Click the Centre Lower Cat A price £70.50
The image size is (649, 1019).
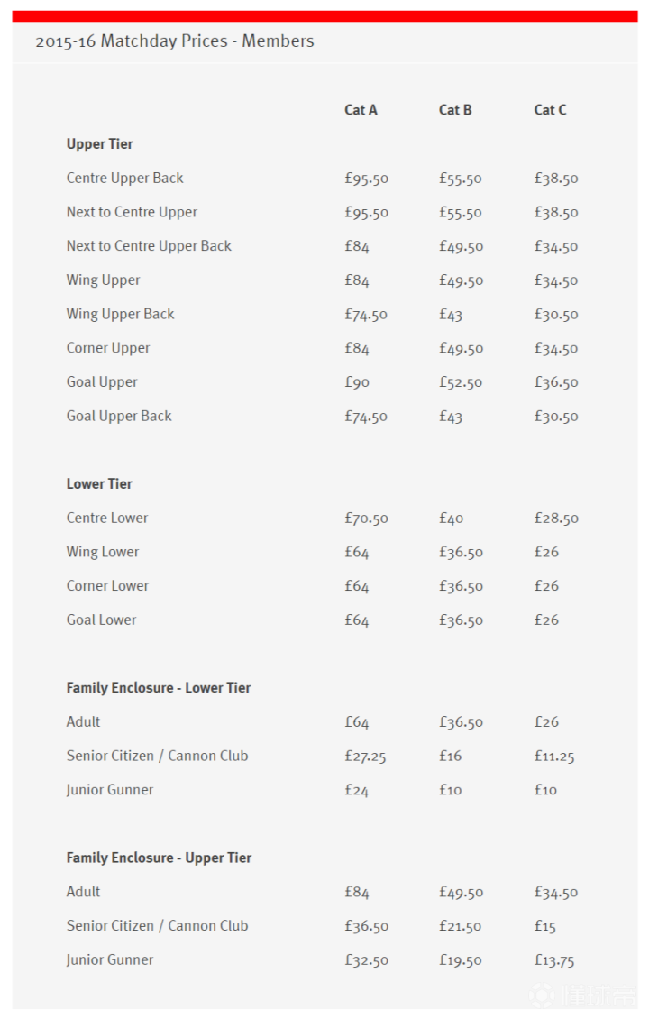(x=366, y=519)
